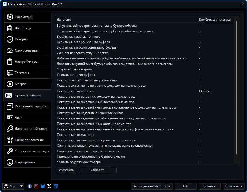The width and height of the screenshot is (247, 192).
Task: Select 'Добавить текущий текст буфера обмена к закреплённым онлайн элементам'
Action: click(145, 64)
